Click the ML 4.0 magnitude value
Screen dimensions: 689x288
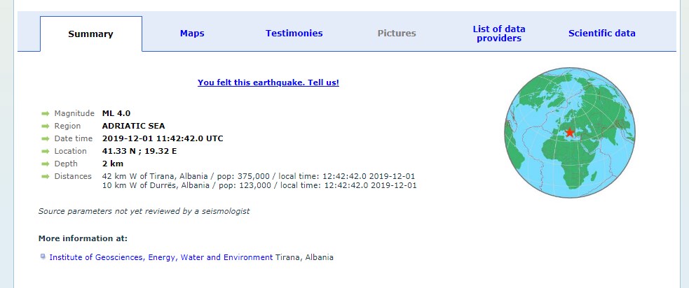[116, 113]
